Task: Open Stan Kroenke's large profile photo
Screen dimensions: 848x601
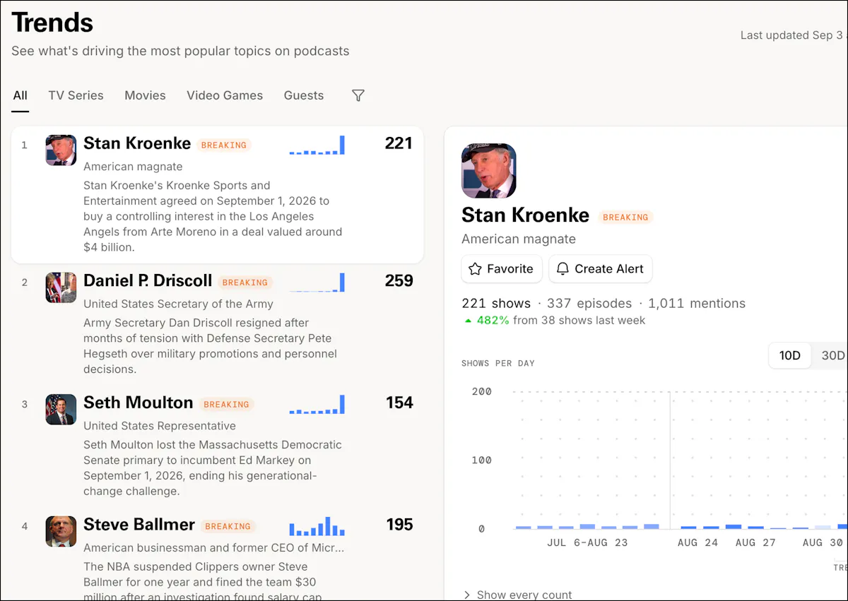Action: coord(489,171)
